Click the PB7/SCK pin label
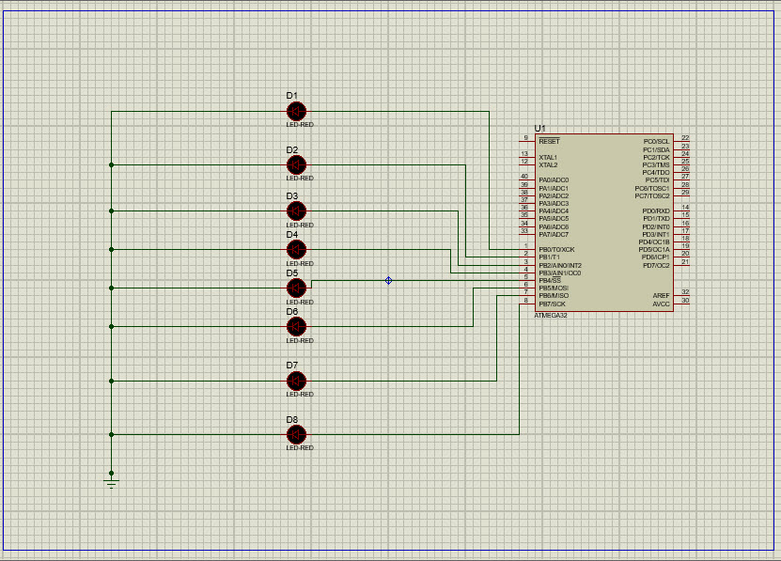 [x=553, y=304]
